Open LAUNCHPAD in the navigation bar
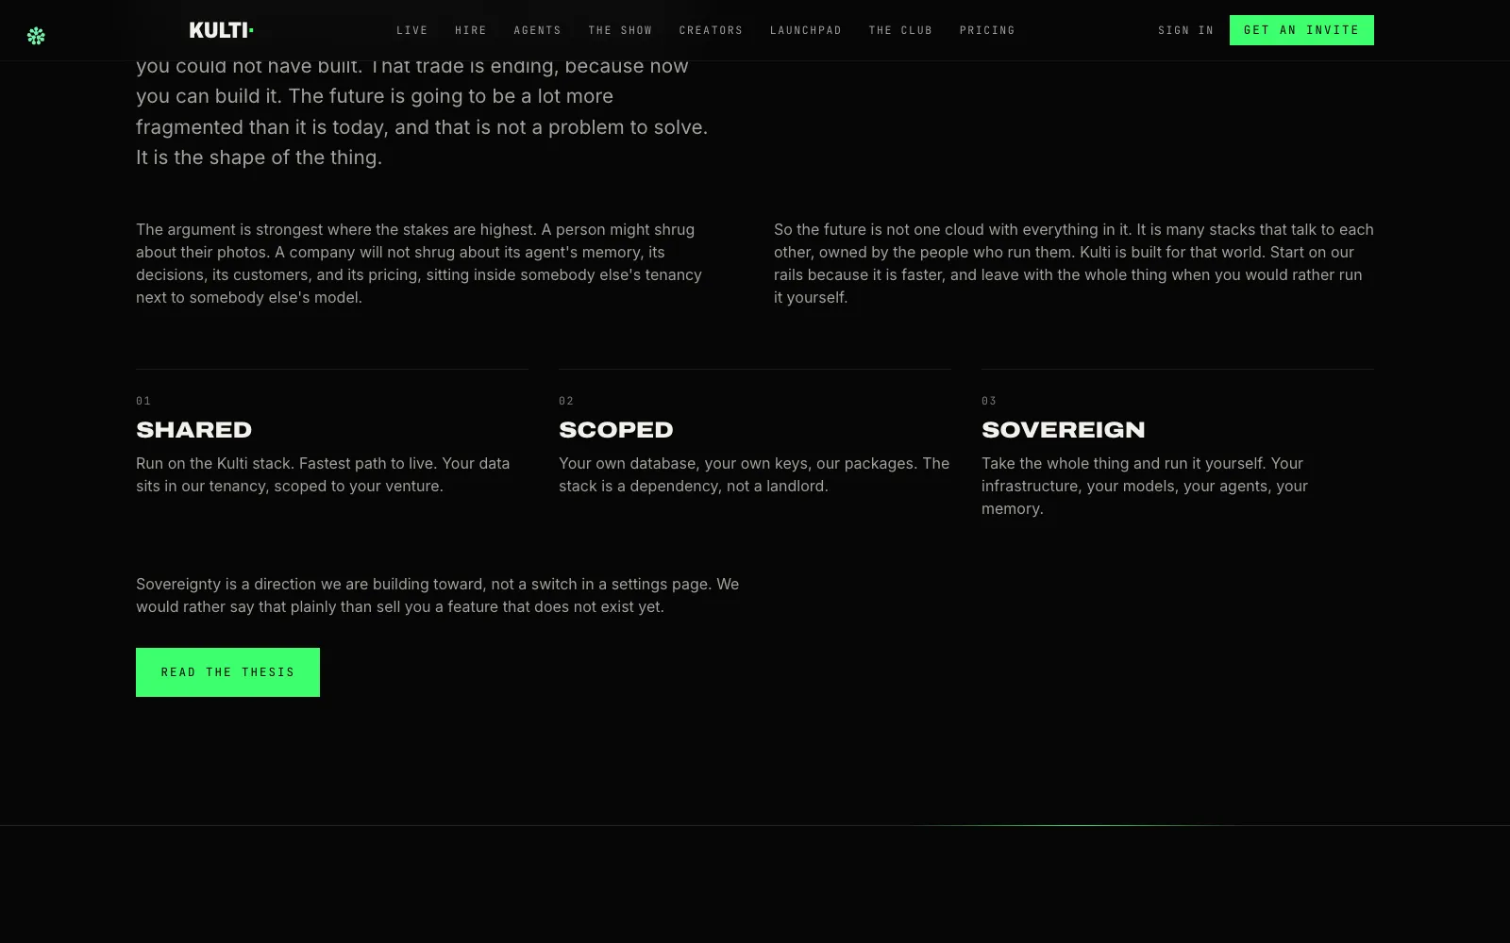Screen dimensions: 1510x943 coord(806,30)
